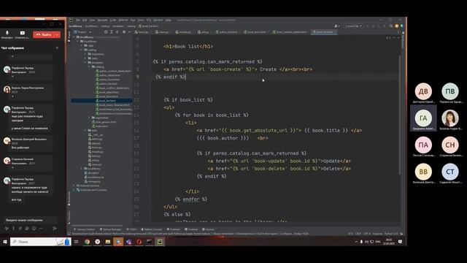This screenshot has width=467, height=263.
Task: Open the VCS menu
Action: pyautogui.click(x=149, y=20)
